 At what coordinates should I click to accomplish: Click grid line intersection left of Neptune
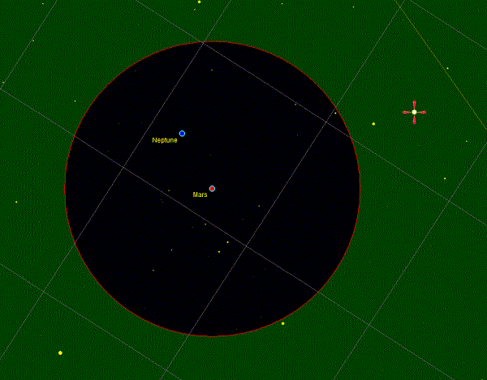[122, 166]
